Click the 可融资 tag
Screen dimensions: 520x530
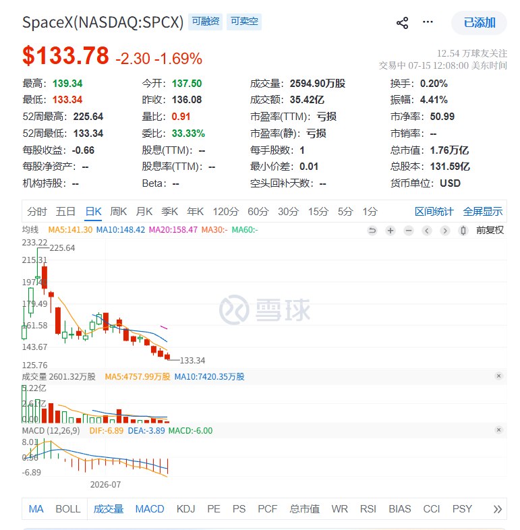(205, 22)
